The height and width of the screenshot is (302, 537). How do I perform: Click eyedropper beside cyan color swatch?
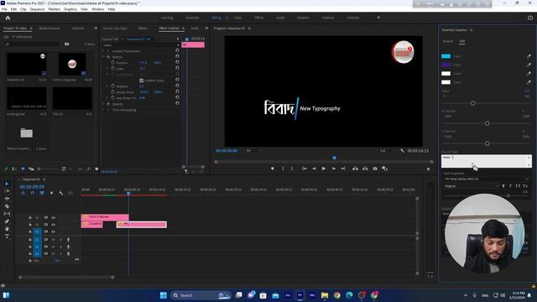pyautogui.click(x=529, y=56)
